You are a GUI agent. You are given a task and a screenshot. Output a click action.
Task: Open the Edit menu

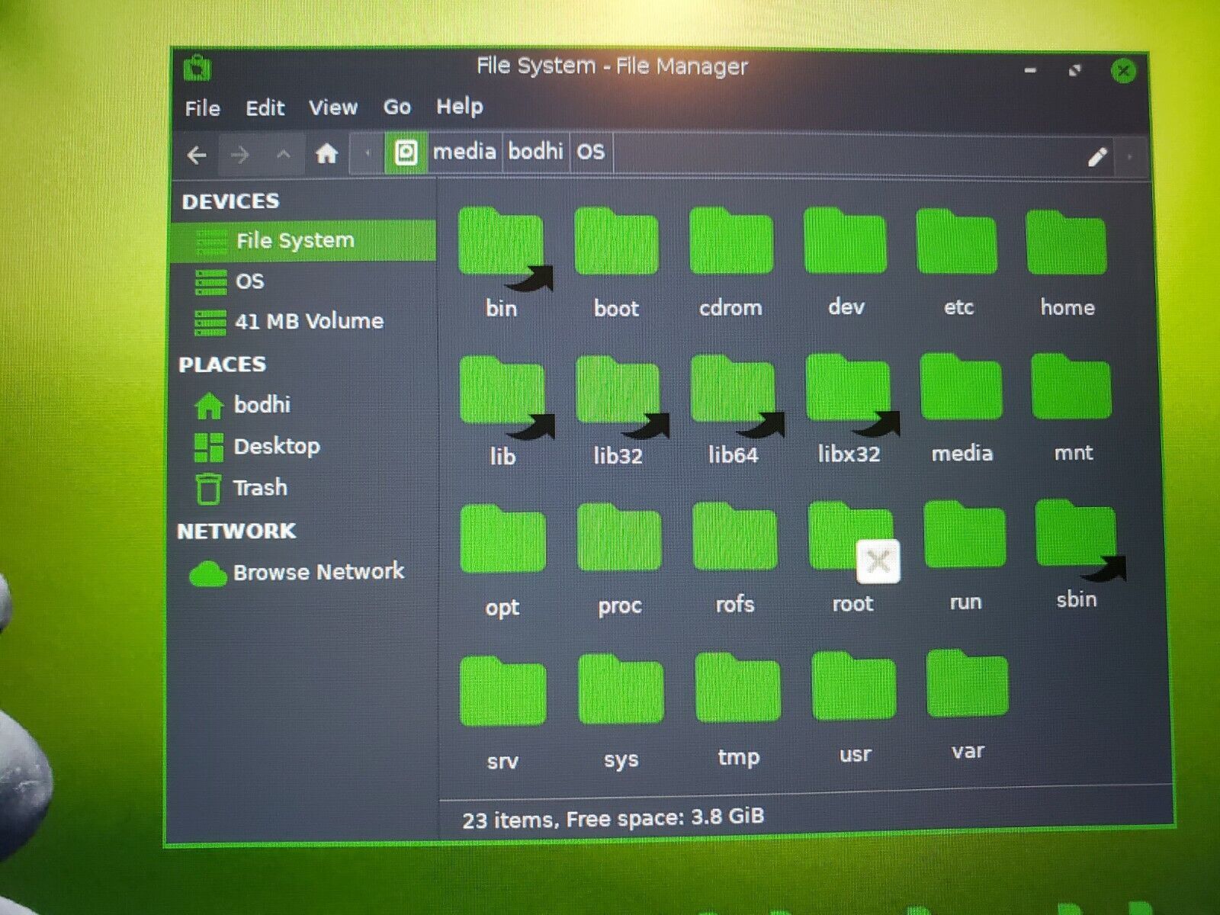[265, 108]
